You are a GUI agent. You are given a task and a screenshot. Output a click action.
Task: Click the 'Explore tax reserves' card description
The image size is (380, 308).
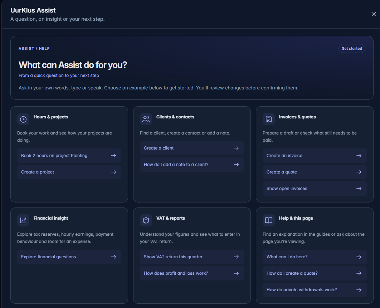coord(65,238)
